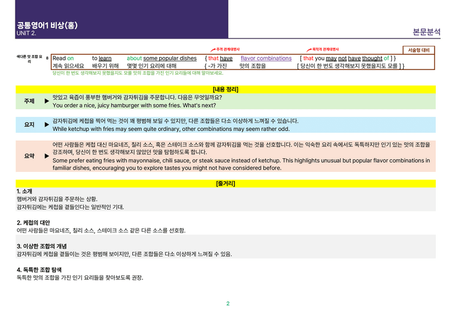Click the 본문분석 heading at top right

point(426,31)
